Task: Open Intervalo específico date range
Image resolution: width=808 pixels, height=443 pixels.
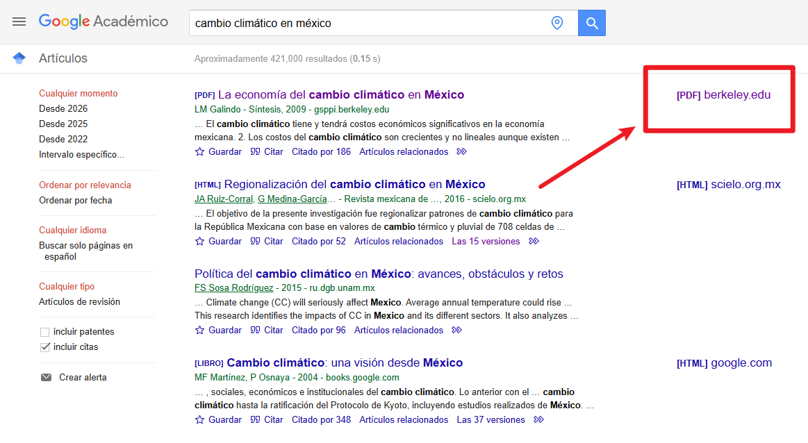Action: (81, 155)
